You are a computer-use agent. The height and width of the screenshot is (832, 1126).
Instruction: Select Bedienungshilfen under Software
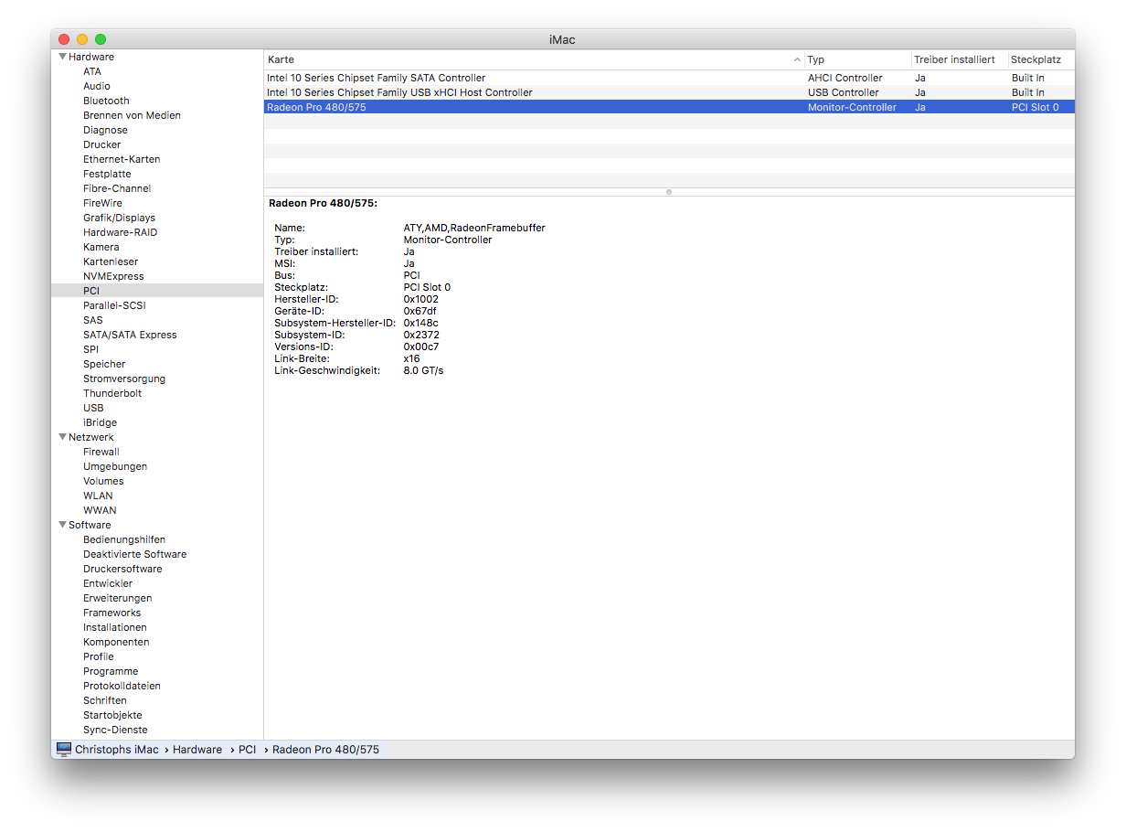click(124, 539)
